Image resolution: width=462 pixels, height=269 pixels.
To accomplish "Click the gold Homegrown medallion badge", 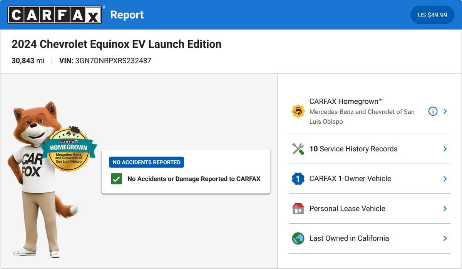I will click(x=69, y=149).
